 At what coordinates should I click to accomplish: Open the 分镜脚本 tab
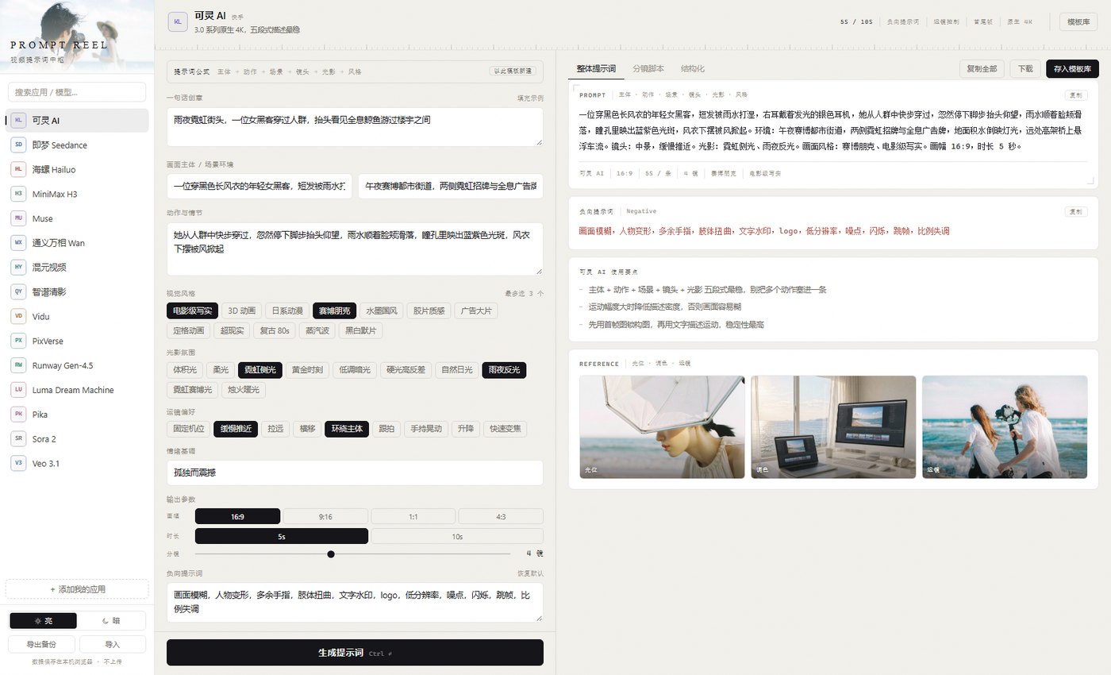pyautogui.click(x=648, y=69)
